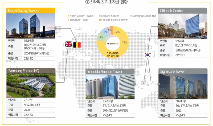Click the North Galaxy Towers card header
Screen dimensions: 213x126
(31, 11)
